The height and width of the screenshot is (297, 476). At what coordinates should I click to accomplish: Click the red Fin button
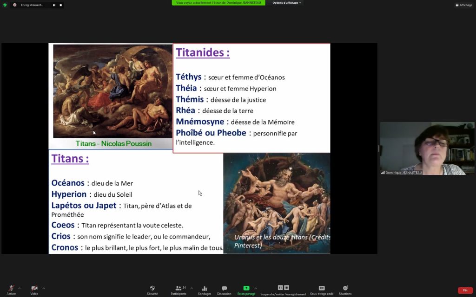465,291
